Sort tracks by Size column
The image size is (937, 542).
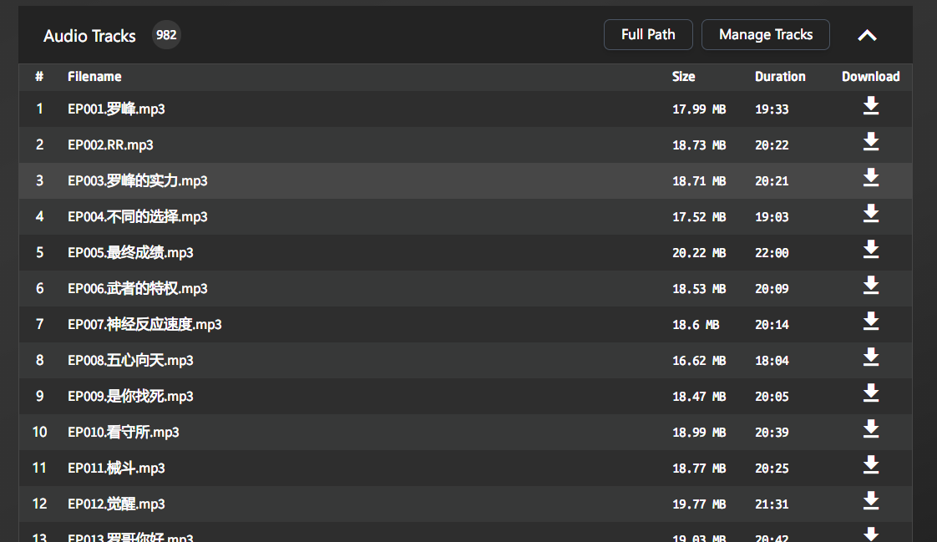pos(684,77)
